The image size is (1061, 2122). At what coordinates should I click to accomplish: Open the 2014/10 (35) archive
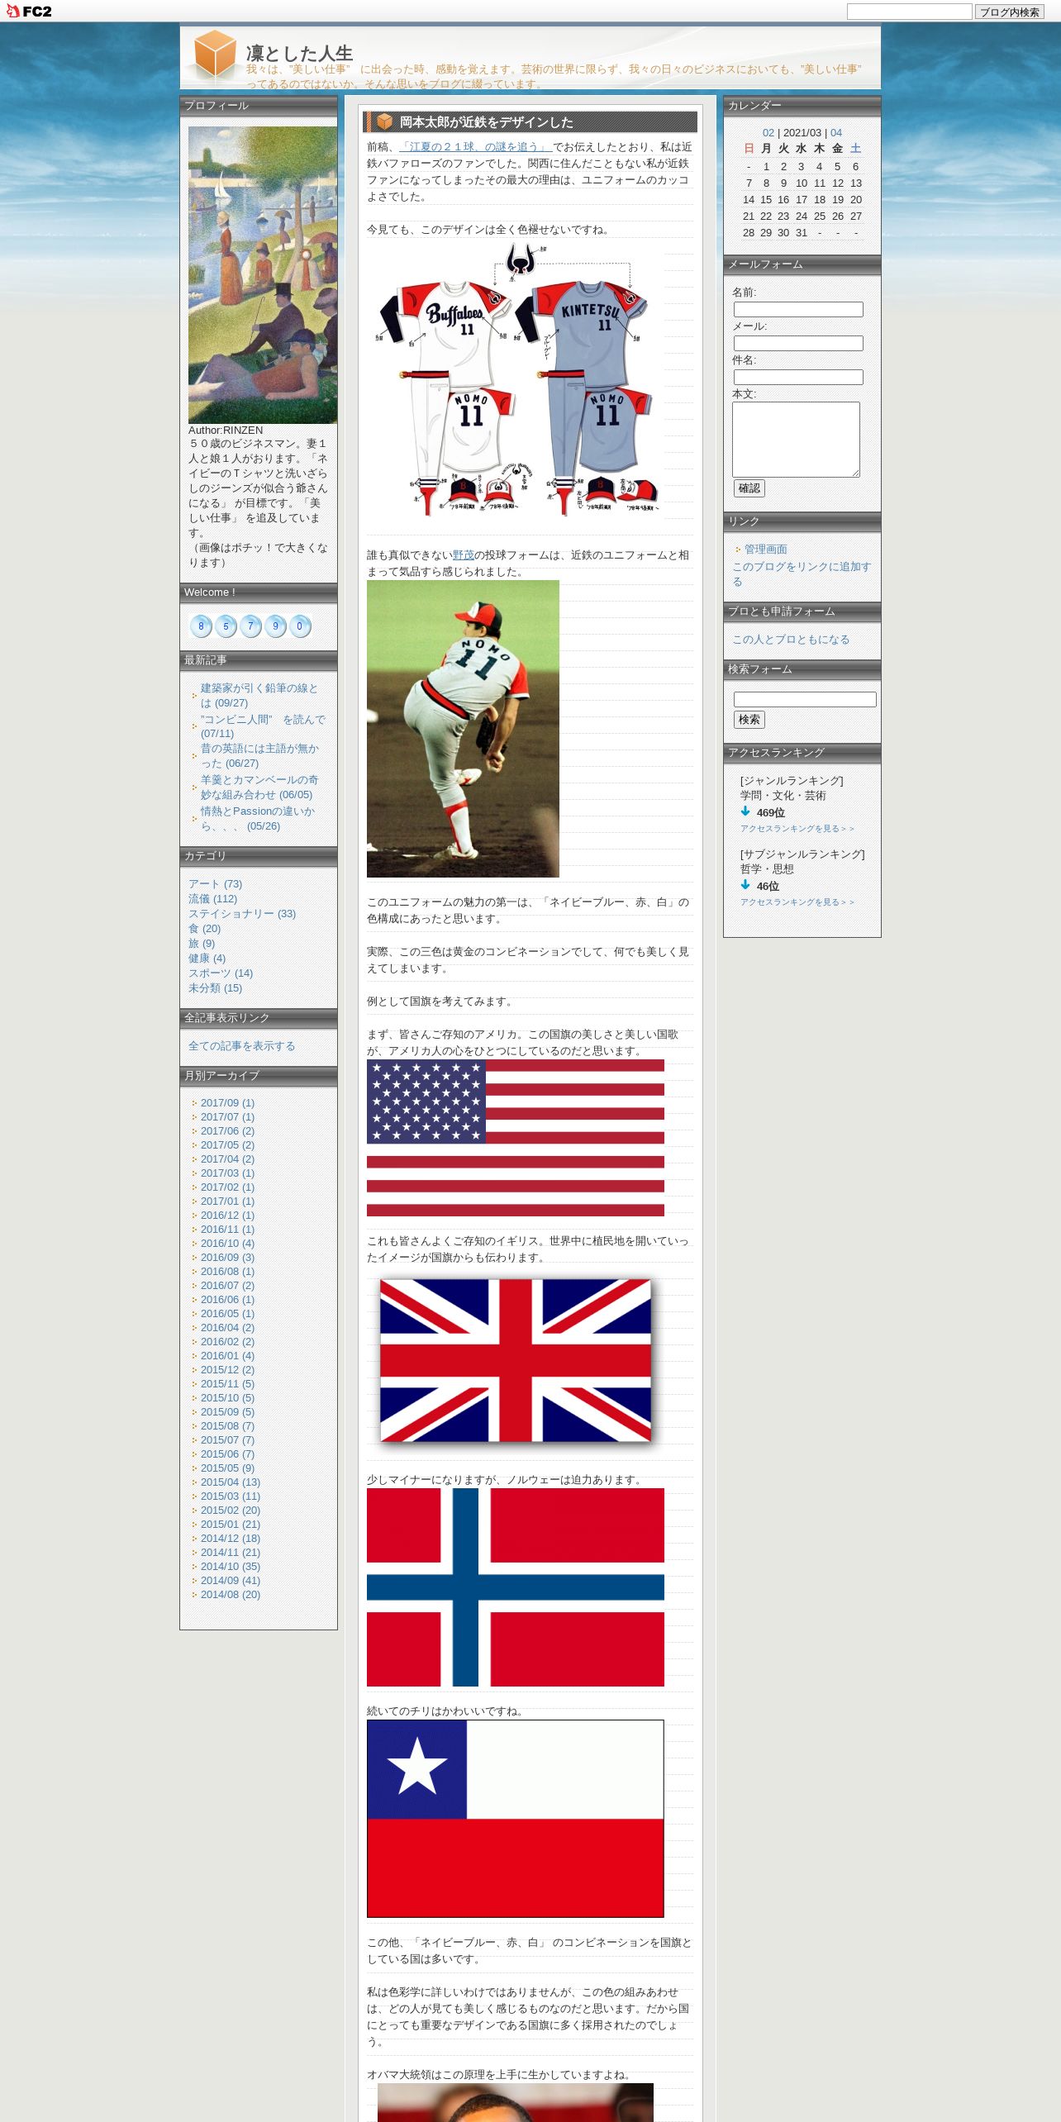click(x=231, y=1567)
